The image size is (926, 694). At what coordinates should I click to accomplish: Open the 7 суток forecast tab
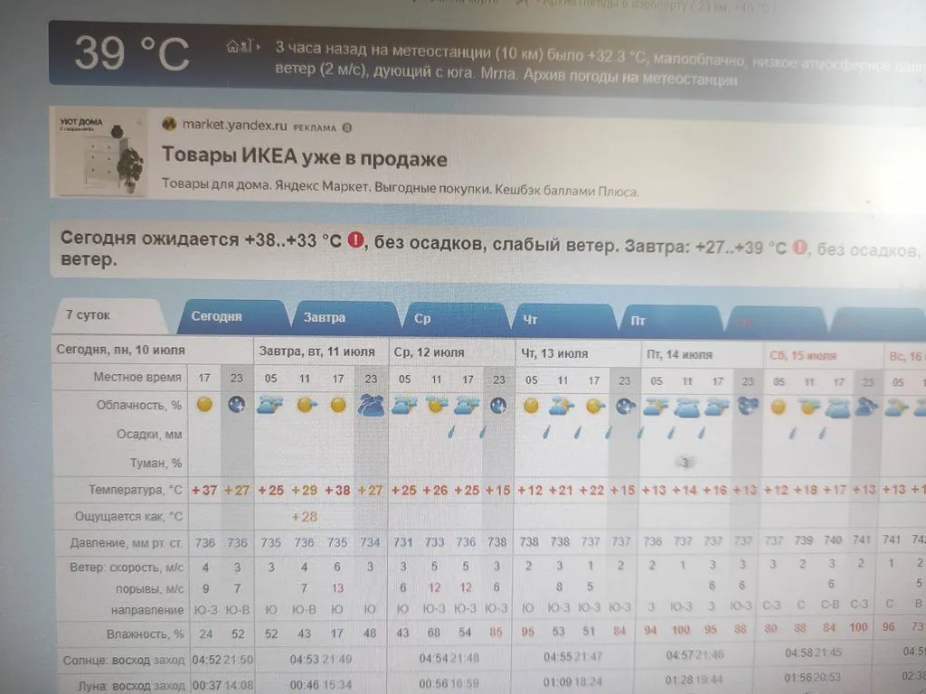pos(89,315)
